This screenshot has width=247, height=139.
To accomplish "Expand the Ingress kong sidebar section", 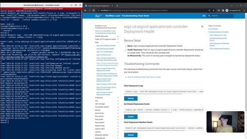I will click(x=107, y=126).
